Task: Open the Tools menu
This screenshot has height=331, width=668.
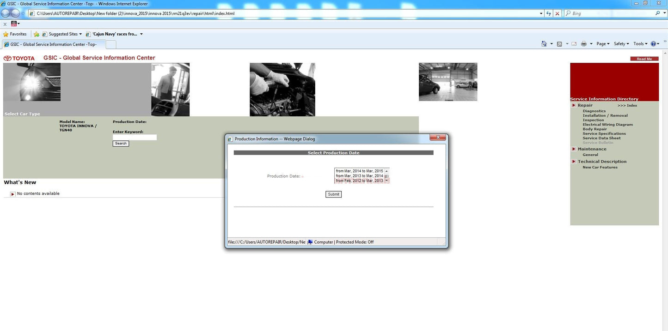Action: (x=640, y=44)
